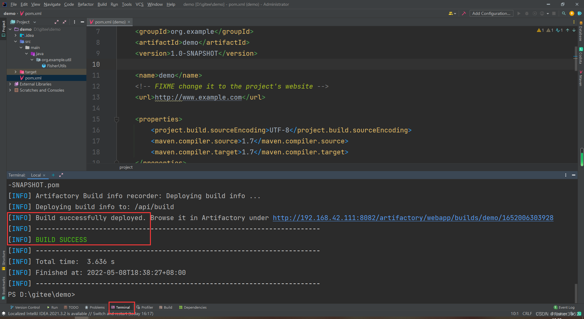The image size is (584, 319).
Task: Open the File menu
Action: [x=14, y=4]
